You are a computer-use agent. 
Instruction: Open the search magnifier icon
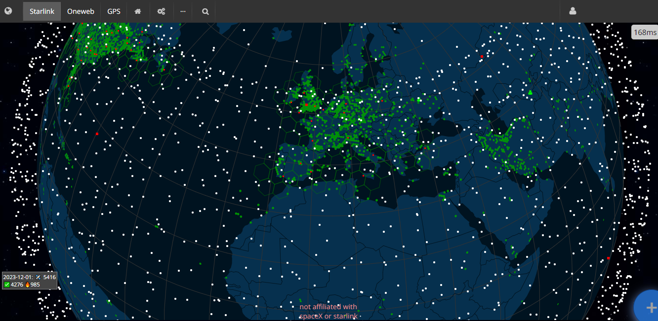[206, 11]
